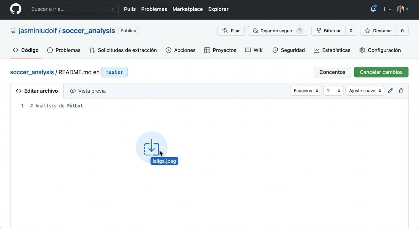Viewport: 419px width, 228px height.
Task: Select the Editar archivo tab
Action: (x=37, y=91)
